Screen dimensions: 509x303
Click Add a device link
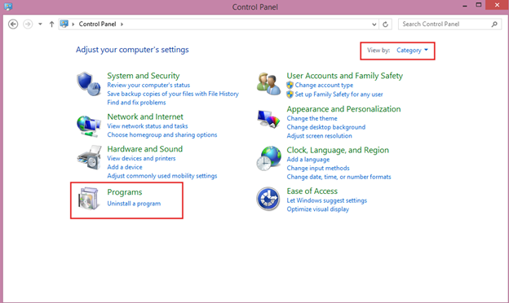pyautogui.click(x=125, y=167)
